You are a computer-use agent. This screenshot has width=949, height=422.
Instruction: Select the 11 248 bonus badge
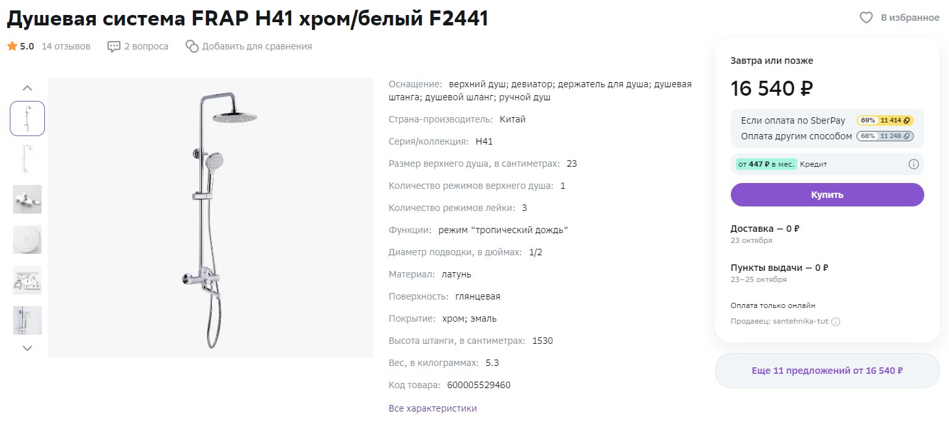pos(885,136)
